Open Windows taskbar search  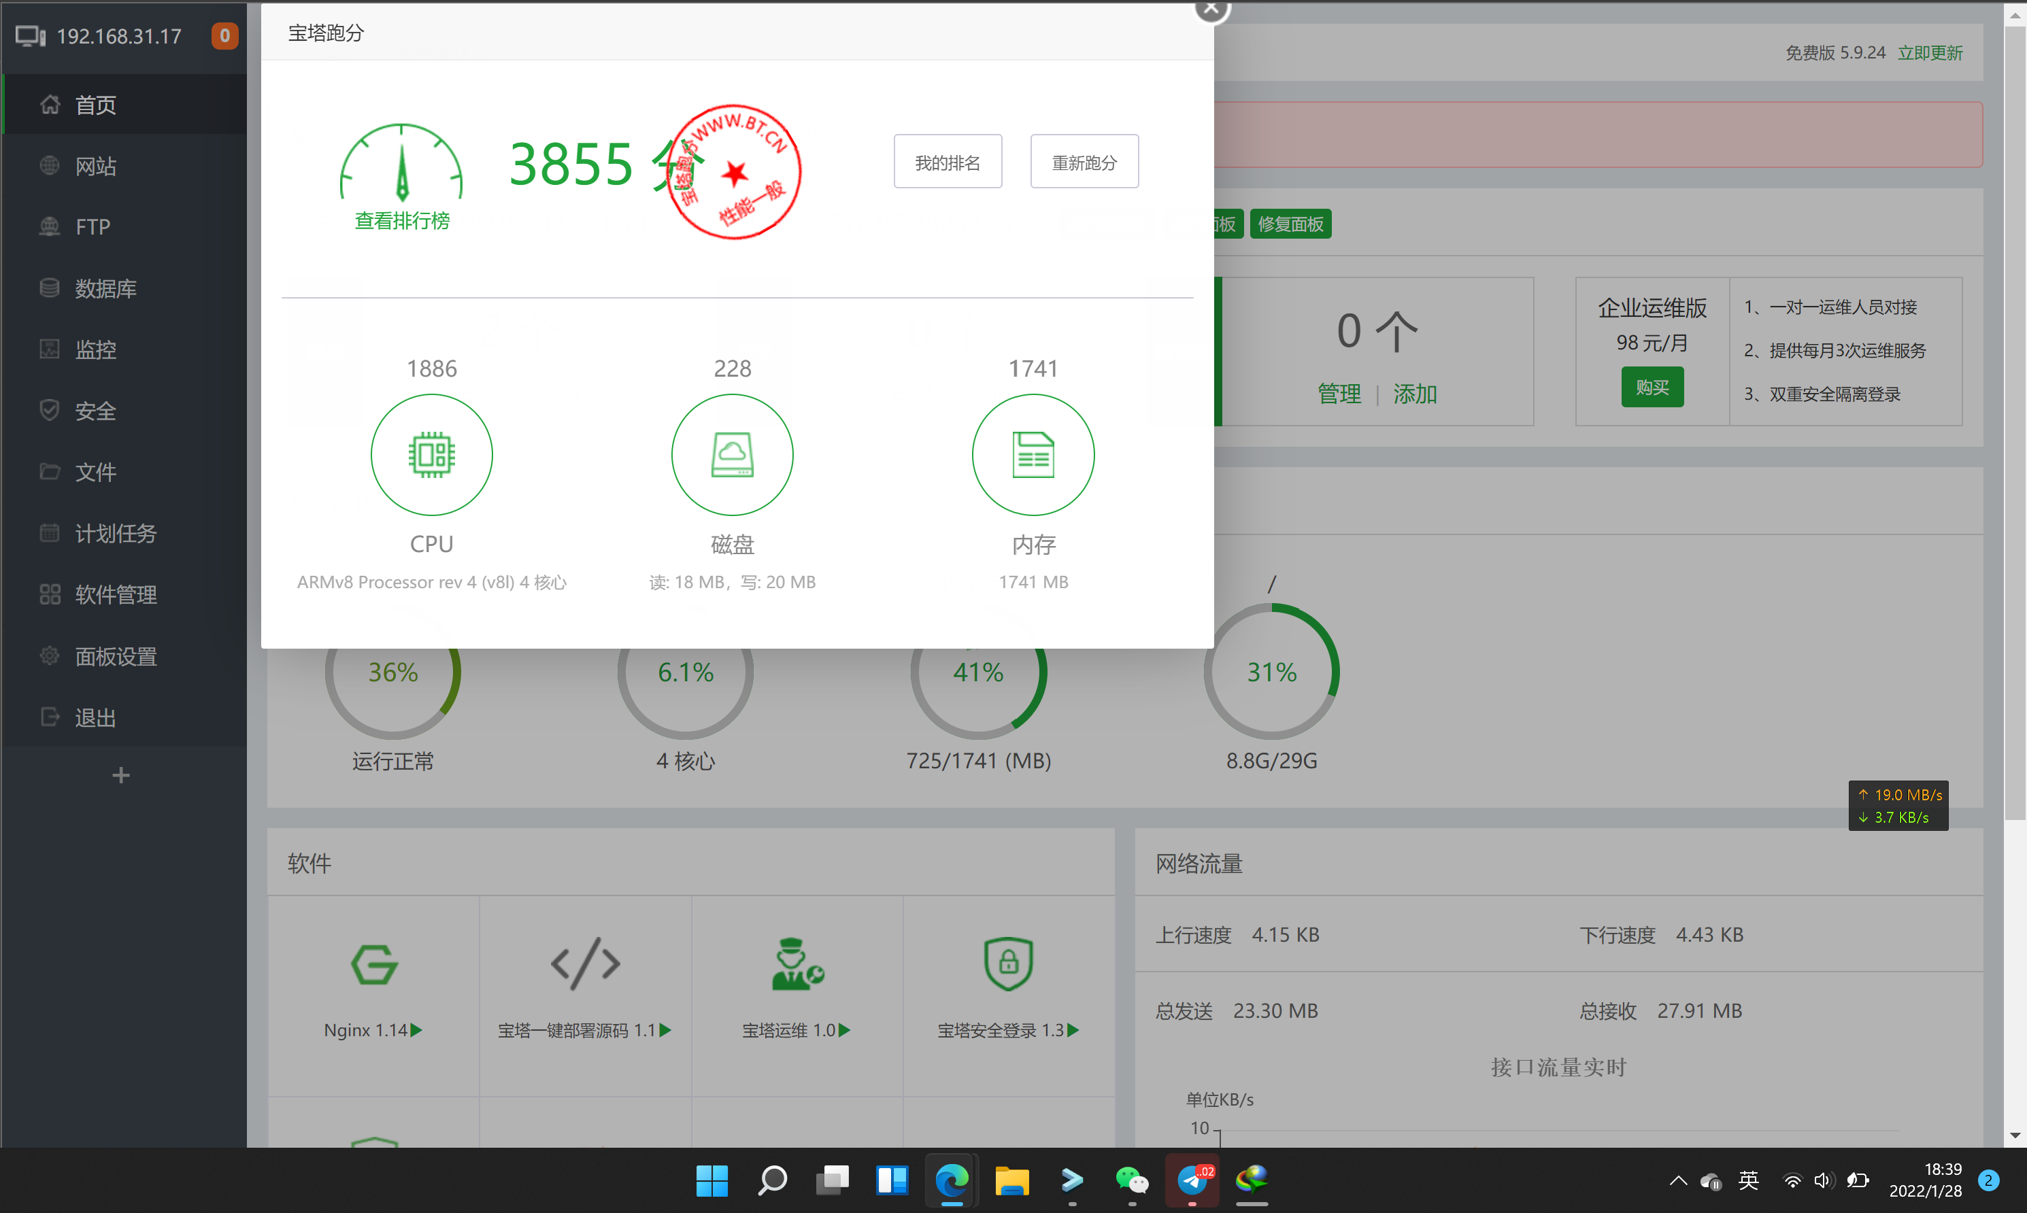[772, 1181]
